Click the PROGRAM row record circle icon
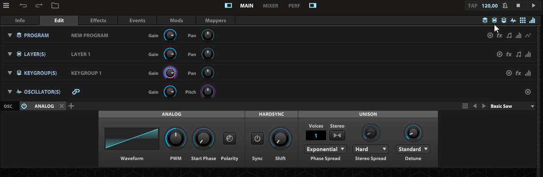This screenshot has width=543, height=177. (x=490, y=35)
